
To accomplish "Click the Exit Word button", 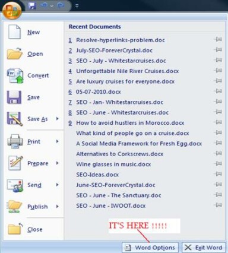I will (x=204, y=248).
